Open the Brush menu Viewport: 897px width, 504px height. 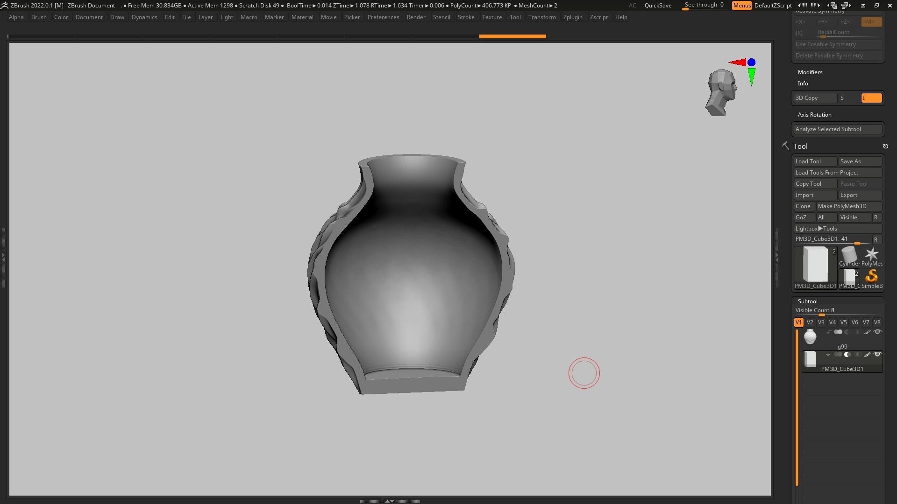coord(39,17)
